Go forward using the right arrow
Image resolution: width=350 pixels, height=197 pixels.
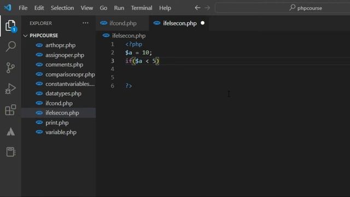pos(207,8)
